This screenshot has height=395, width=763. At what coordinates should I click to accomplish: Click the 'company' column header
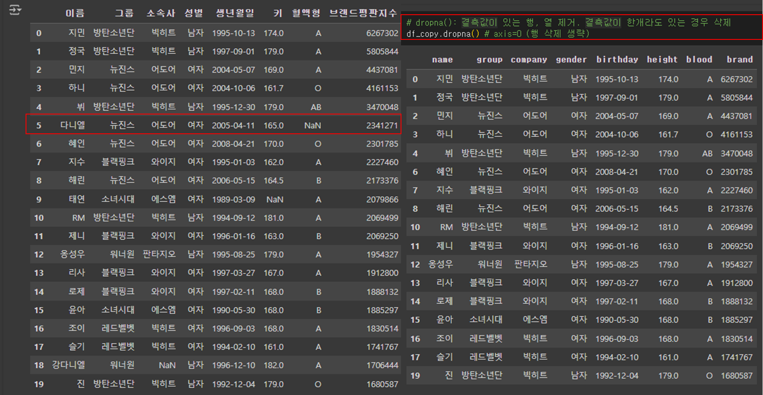point(529,60)
